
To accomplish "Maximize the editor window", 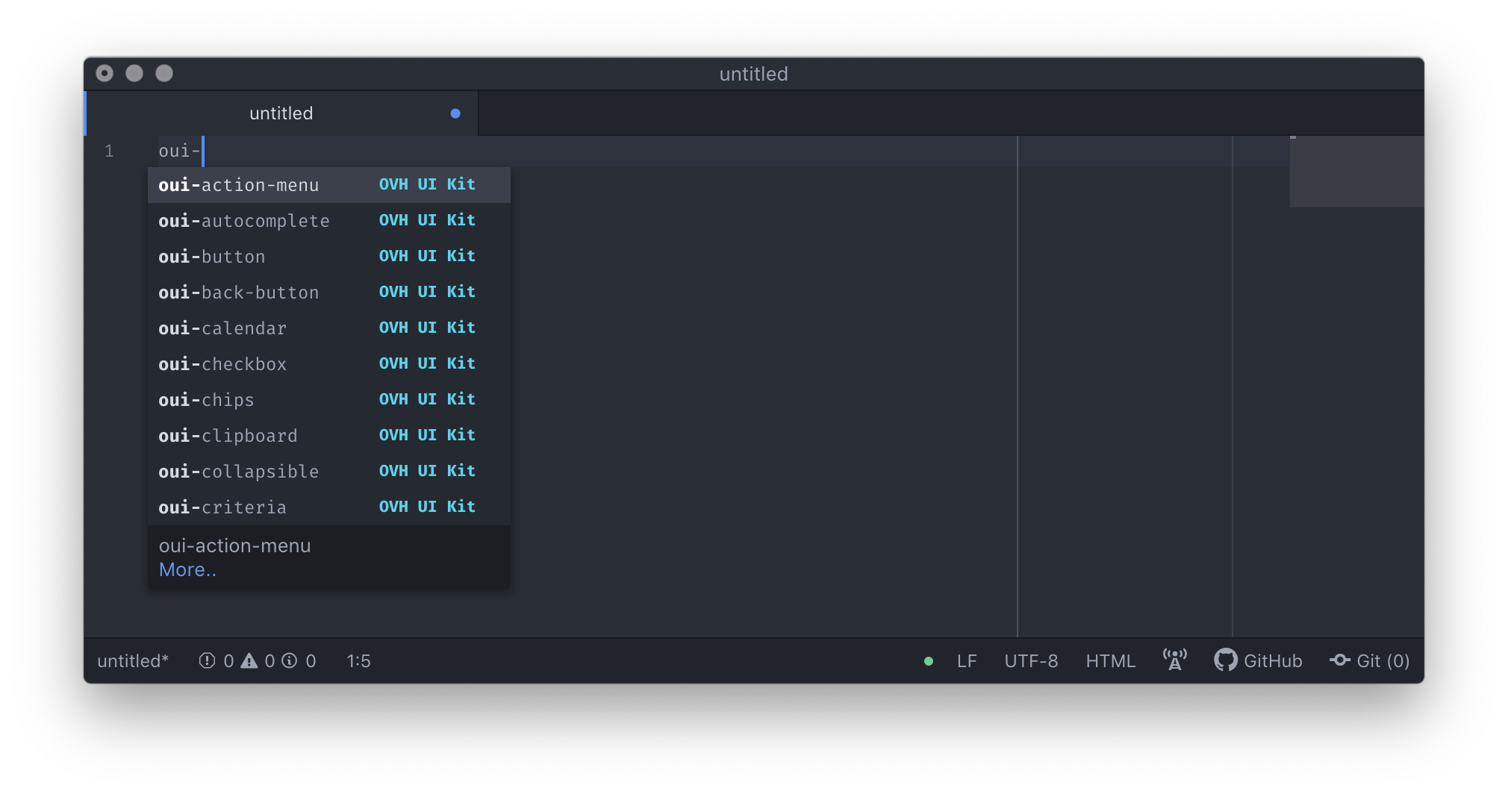I will [164, 73].
